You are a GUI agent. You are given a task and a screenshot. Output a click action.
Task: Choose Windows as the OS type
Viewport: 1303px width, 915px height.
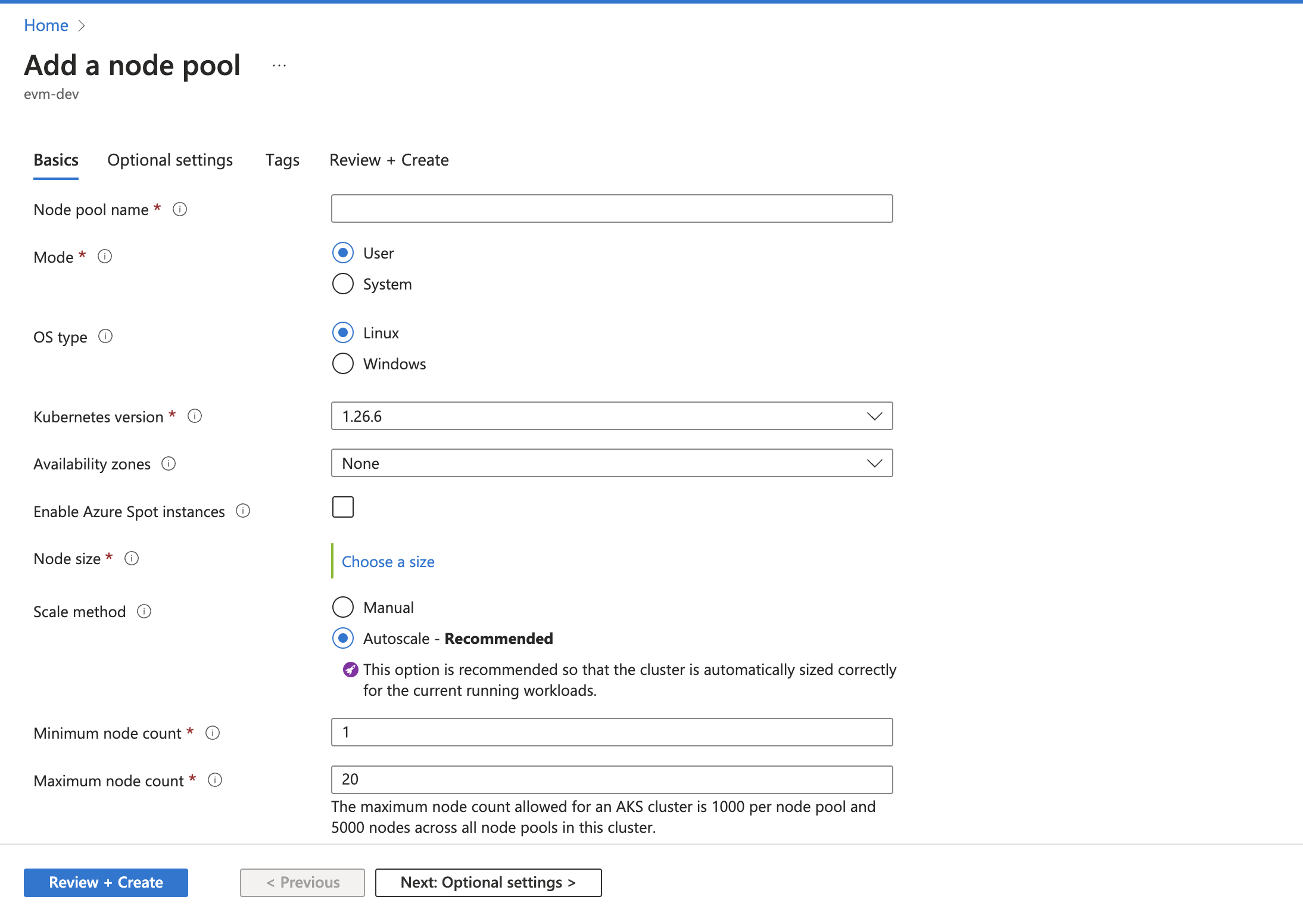tap(343, 363)
